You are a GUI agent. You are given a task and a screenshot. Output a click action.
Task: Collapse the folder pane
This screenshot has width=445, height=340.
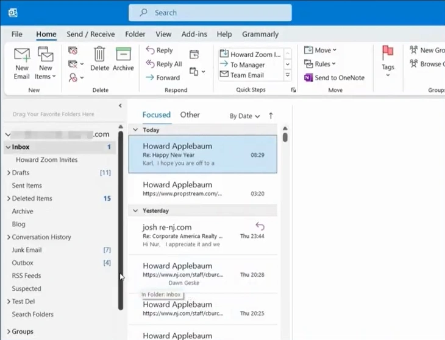120,106
